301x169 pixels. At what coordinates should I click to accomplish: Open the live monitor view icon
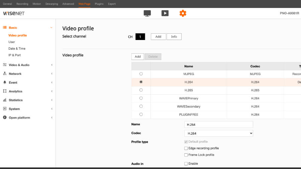pyautogui.click(x=147, y=13)
